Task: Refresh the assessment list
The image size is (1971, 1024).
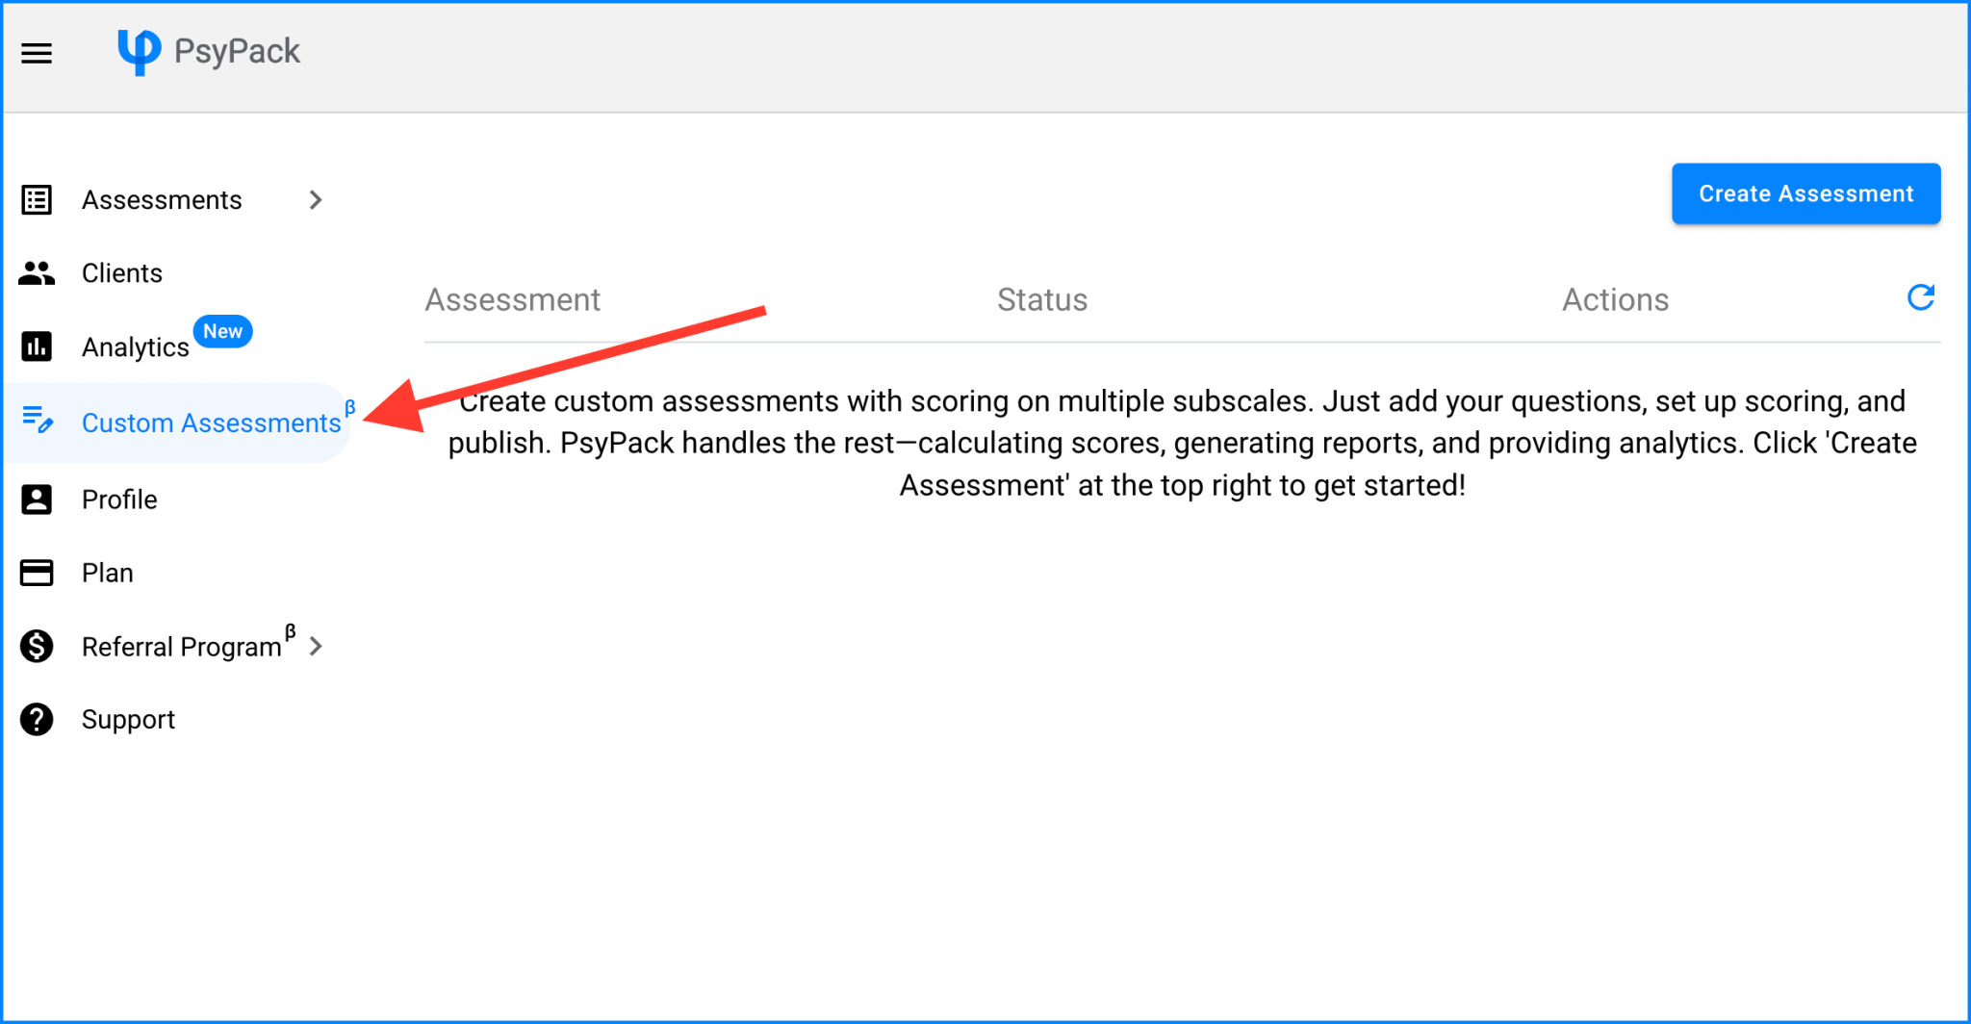Action: tap(1920, 297)
